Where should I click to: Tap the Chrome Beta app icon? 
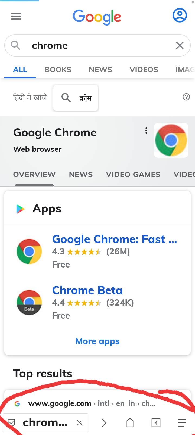coord(29,302)
